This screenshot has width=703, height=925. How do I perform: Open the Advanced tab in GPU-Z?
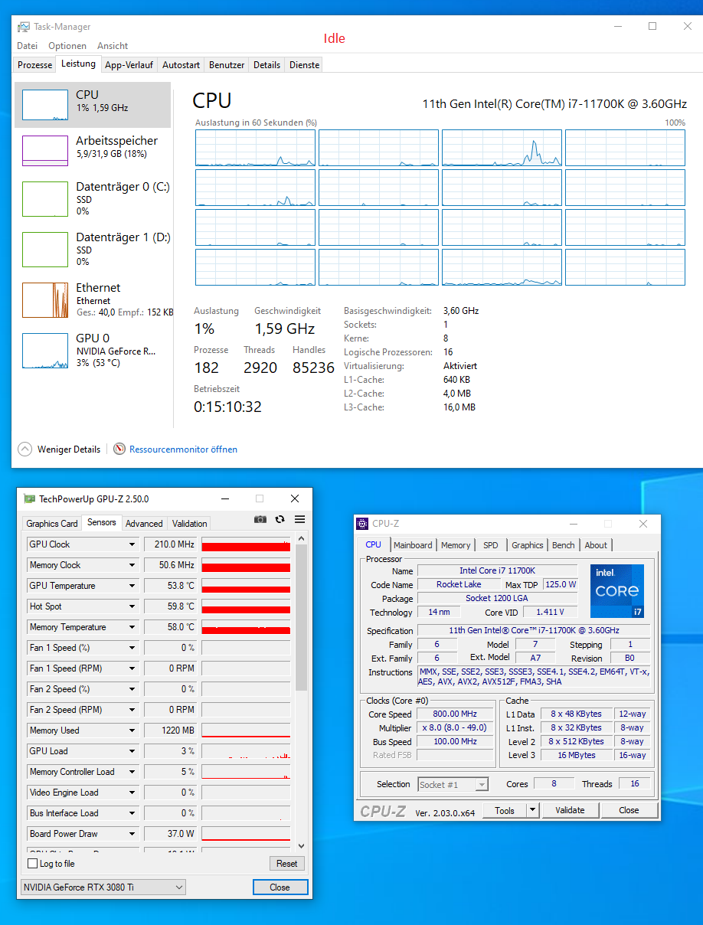click(144, 524)
